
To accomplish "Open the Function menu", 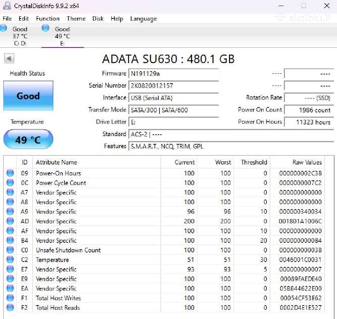I will [x=47, y=18].
